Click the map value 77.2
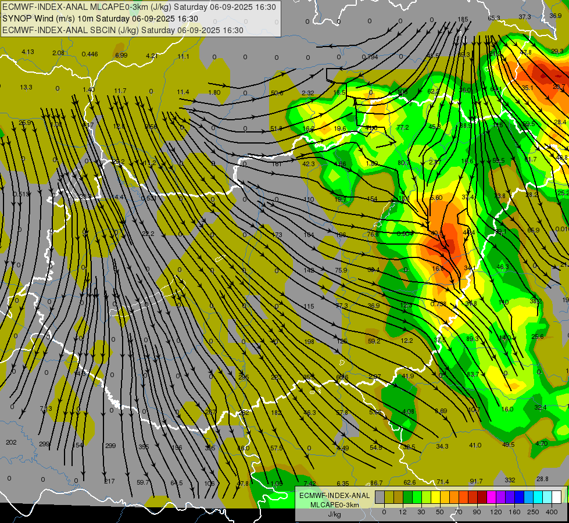569x523 pixels. pos(403,127)
